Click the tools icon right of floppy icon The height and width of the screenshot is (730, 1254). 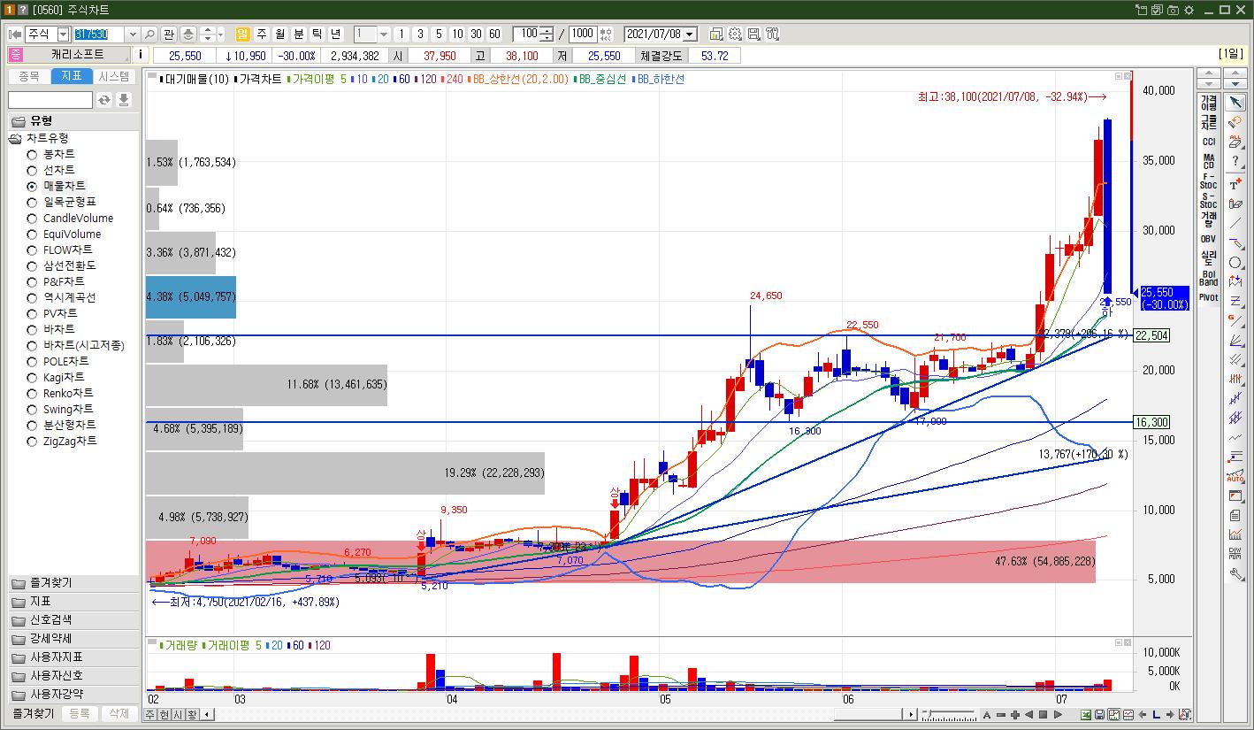pyautogui.click(x=772, y=35)
